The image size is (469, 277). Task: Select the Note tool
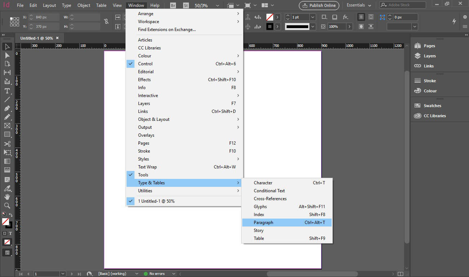7,179
